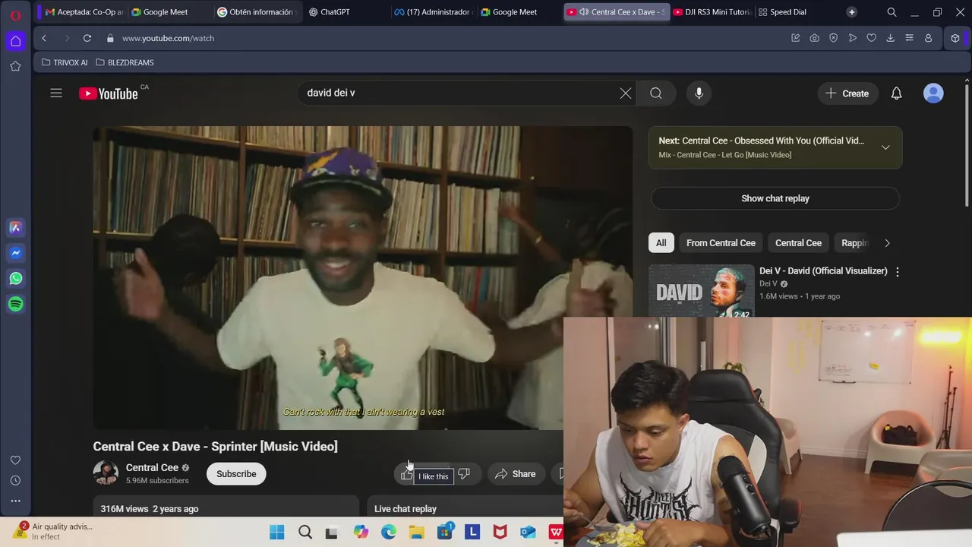Open the Central Cee channel name link

click(152, 467)
